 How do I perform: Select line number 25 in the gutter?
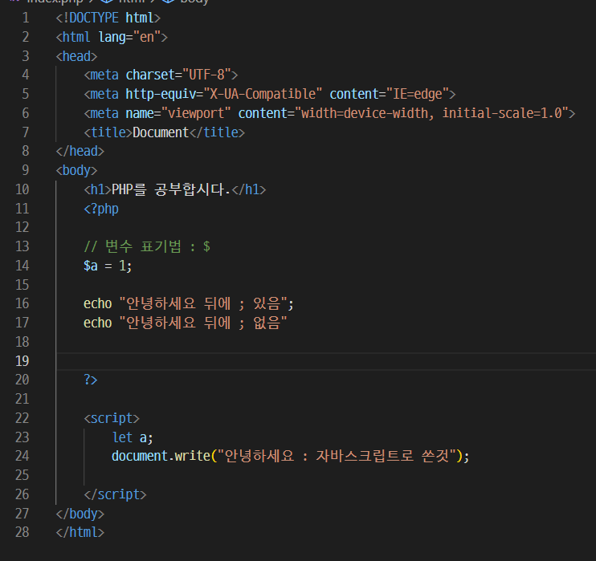22,475
